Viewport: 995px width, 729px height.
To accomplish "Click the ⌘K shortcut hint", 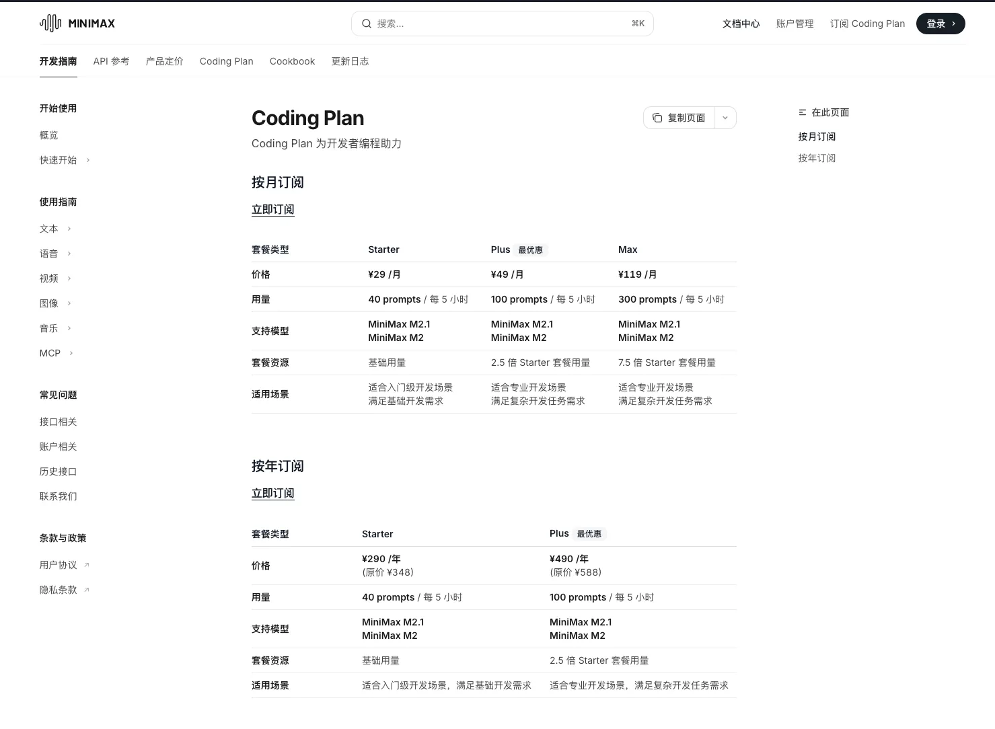I will click(x=638, y=24).
